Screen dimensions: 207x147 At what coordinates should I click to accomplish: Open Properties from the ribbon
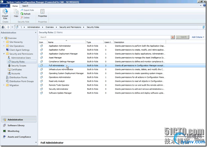[x=42, y=13]
